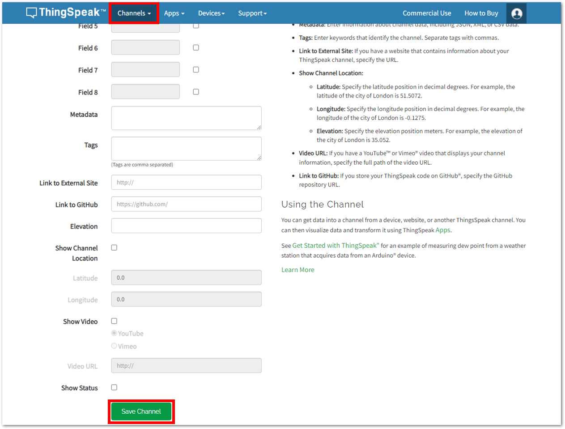This screenshot has width=565, height=429.
Task: Enable the Field 6 checkbox
Action: [196, 47]
